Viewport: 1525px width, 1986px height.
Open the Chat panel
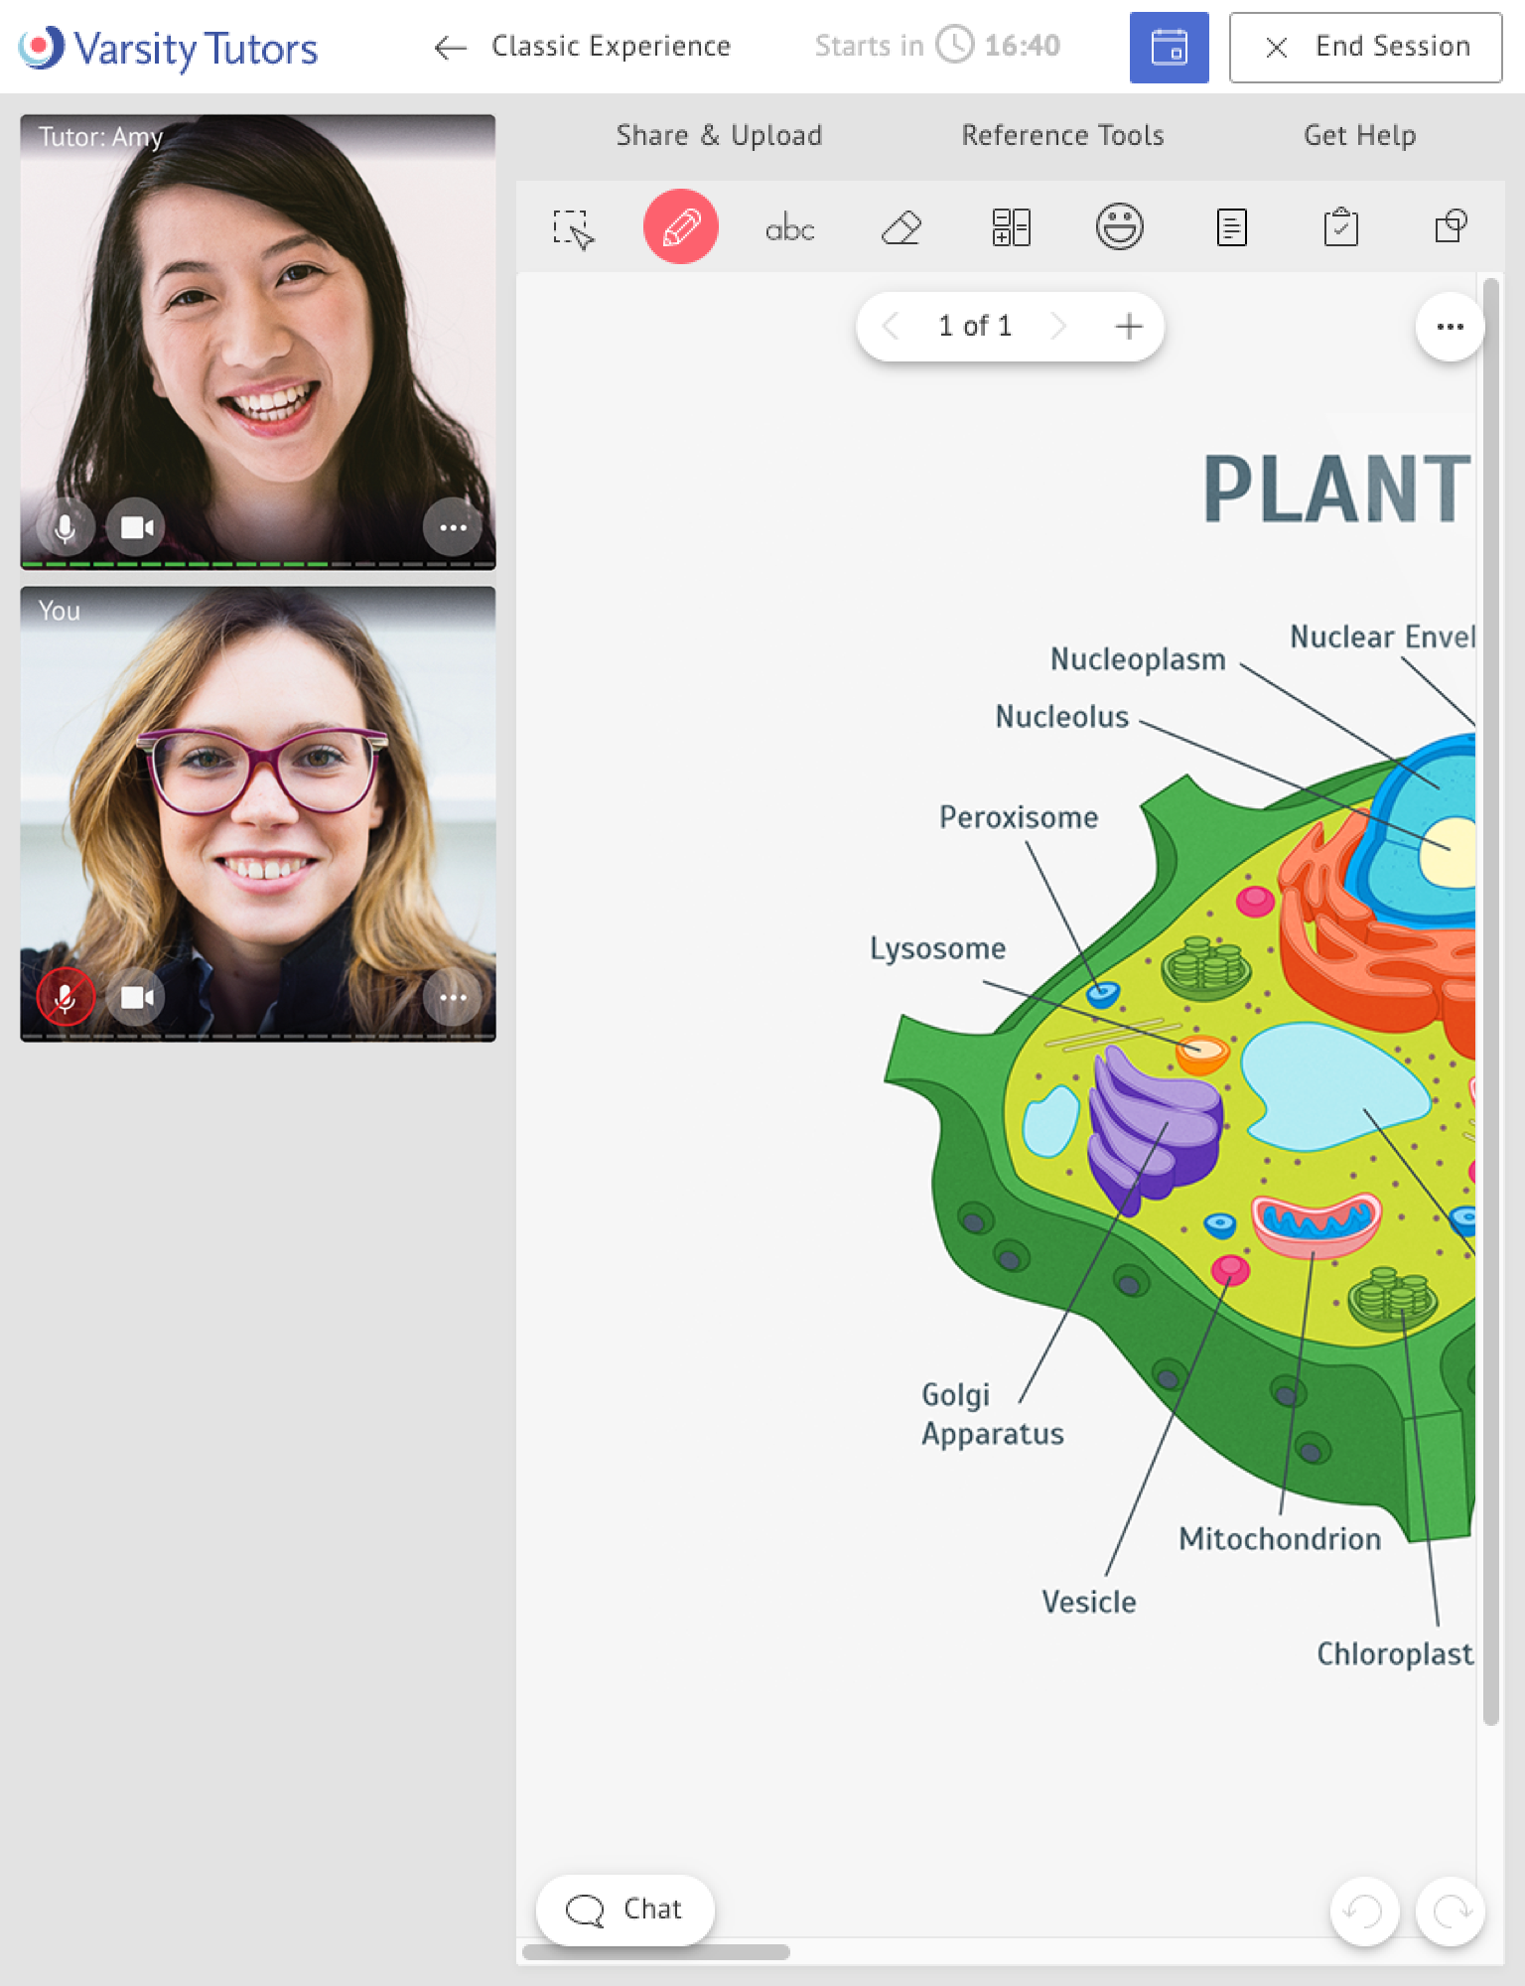[x=624, y=1909]
